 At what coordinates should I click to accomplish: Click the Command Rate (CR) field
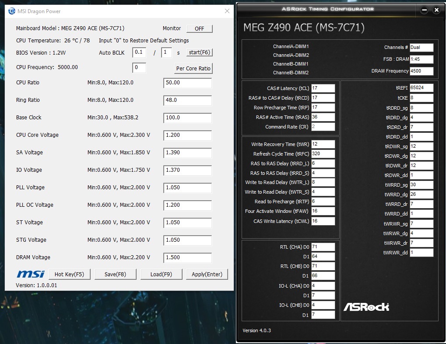coord(323,127)
